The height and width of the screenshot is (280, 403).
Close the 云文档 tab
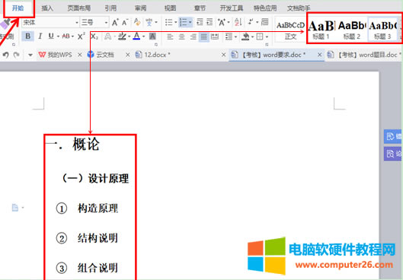coord(127,55)
